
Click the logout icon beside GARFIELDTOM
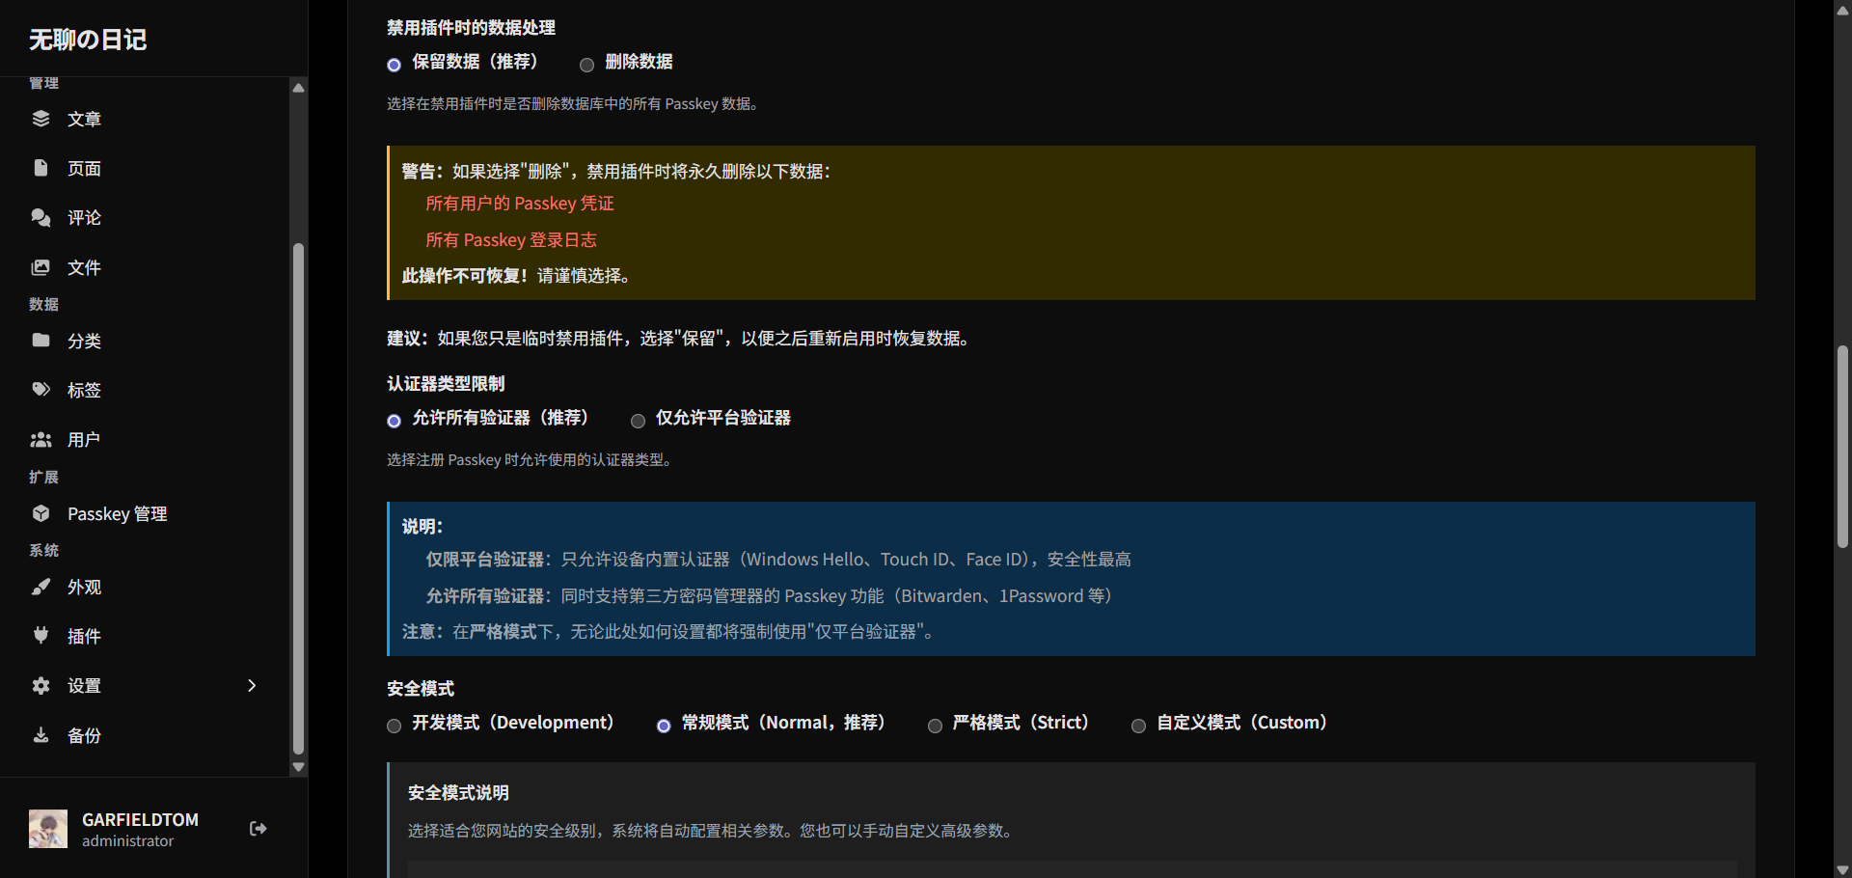coord(258,829)
